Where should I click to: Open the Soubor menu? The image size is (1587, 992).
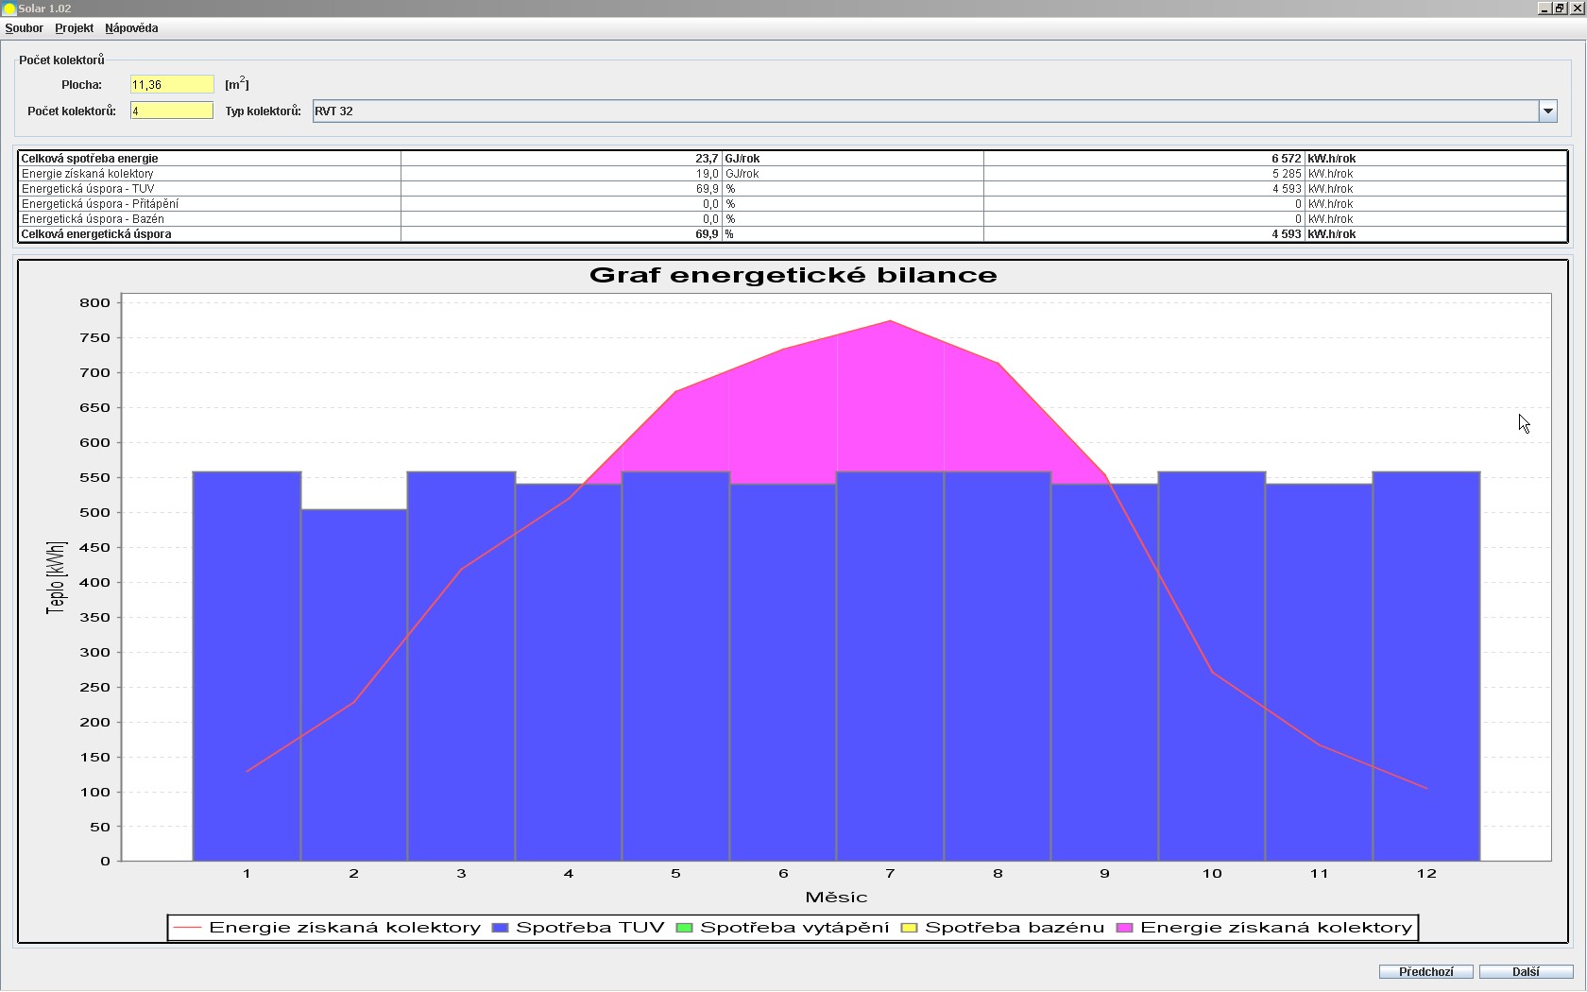pos(25,28)
